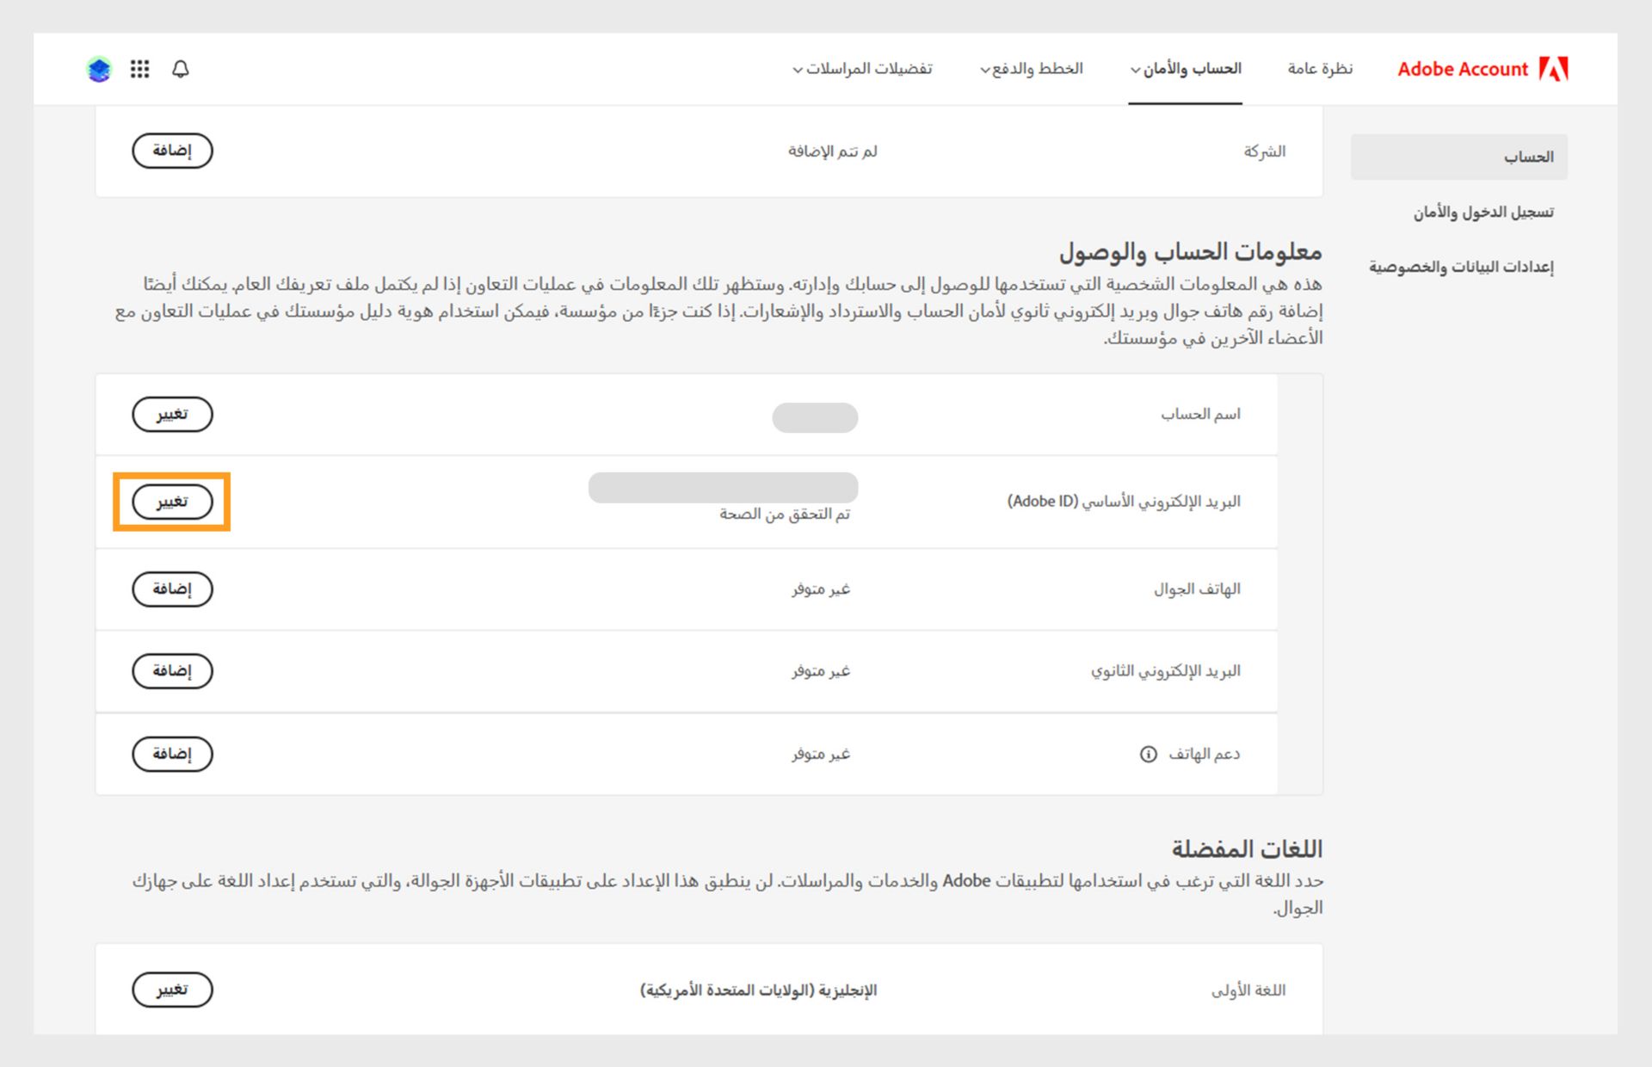Click إضافة for البريد الإلكتروني الثانوي
The image size is (1652, 1067).
[x=172, y=670]
